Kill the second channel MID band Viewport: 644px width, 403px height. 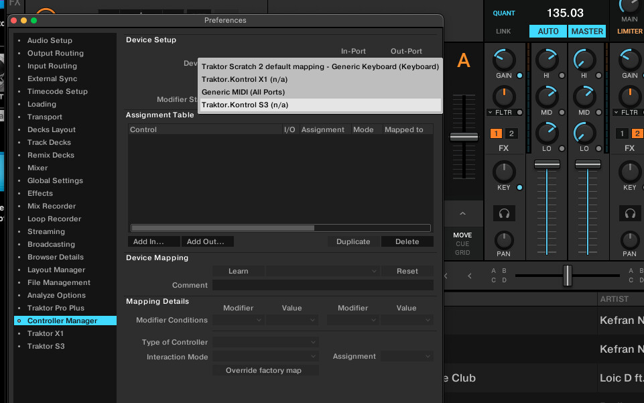599,112
